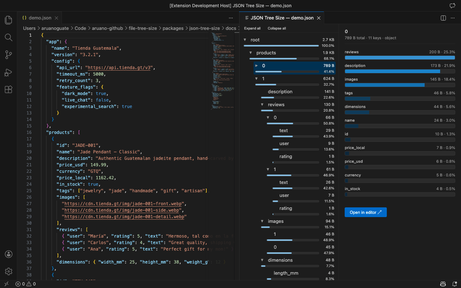Collapse the reviews 0 node showing 66 B

[x=268, y=118]
